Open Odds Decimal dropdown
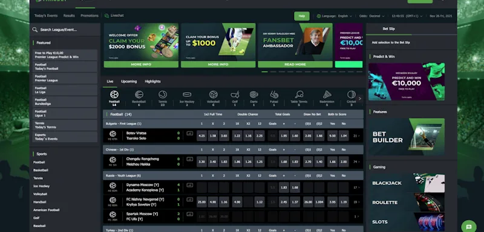The height and width of the screenshot is (232, 484). click(x=372, y=16)
